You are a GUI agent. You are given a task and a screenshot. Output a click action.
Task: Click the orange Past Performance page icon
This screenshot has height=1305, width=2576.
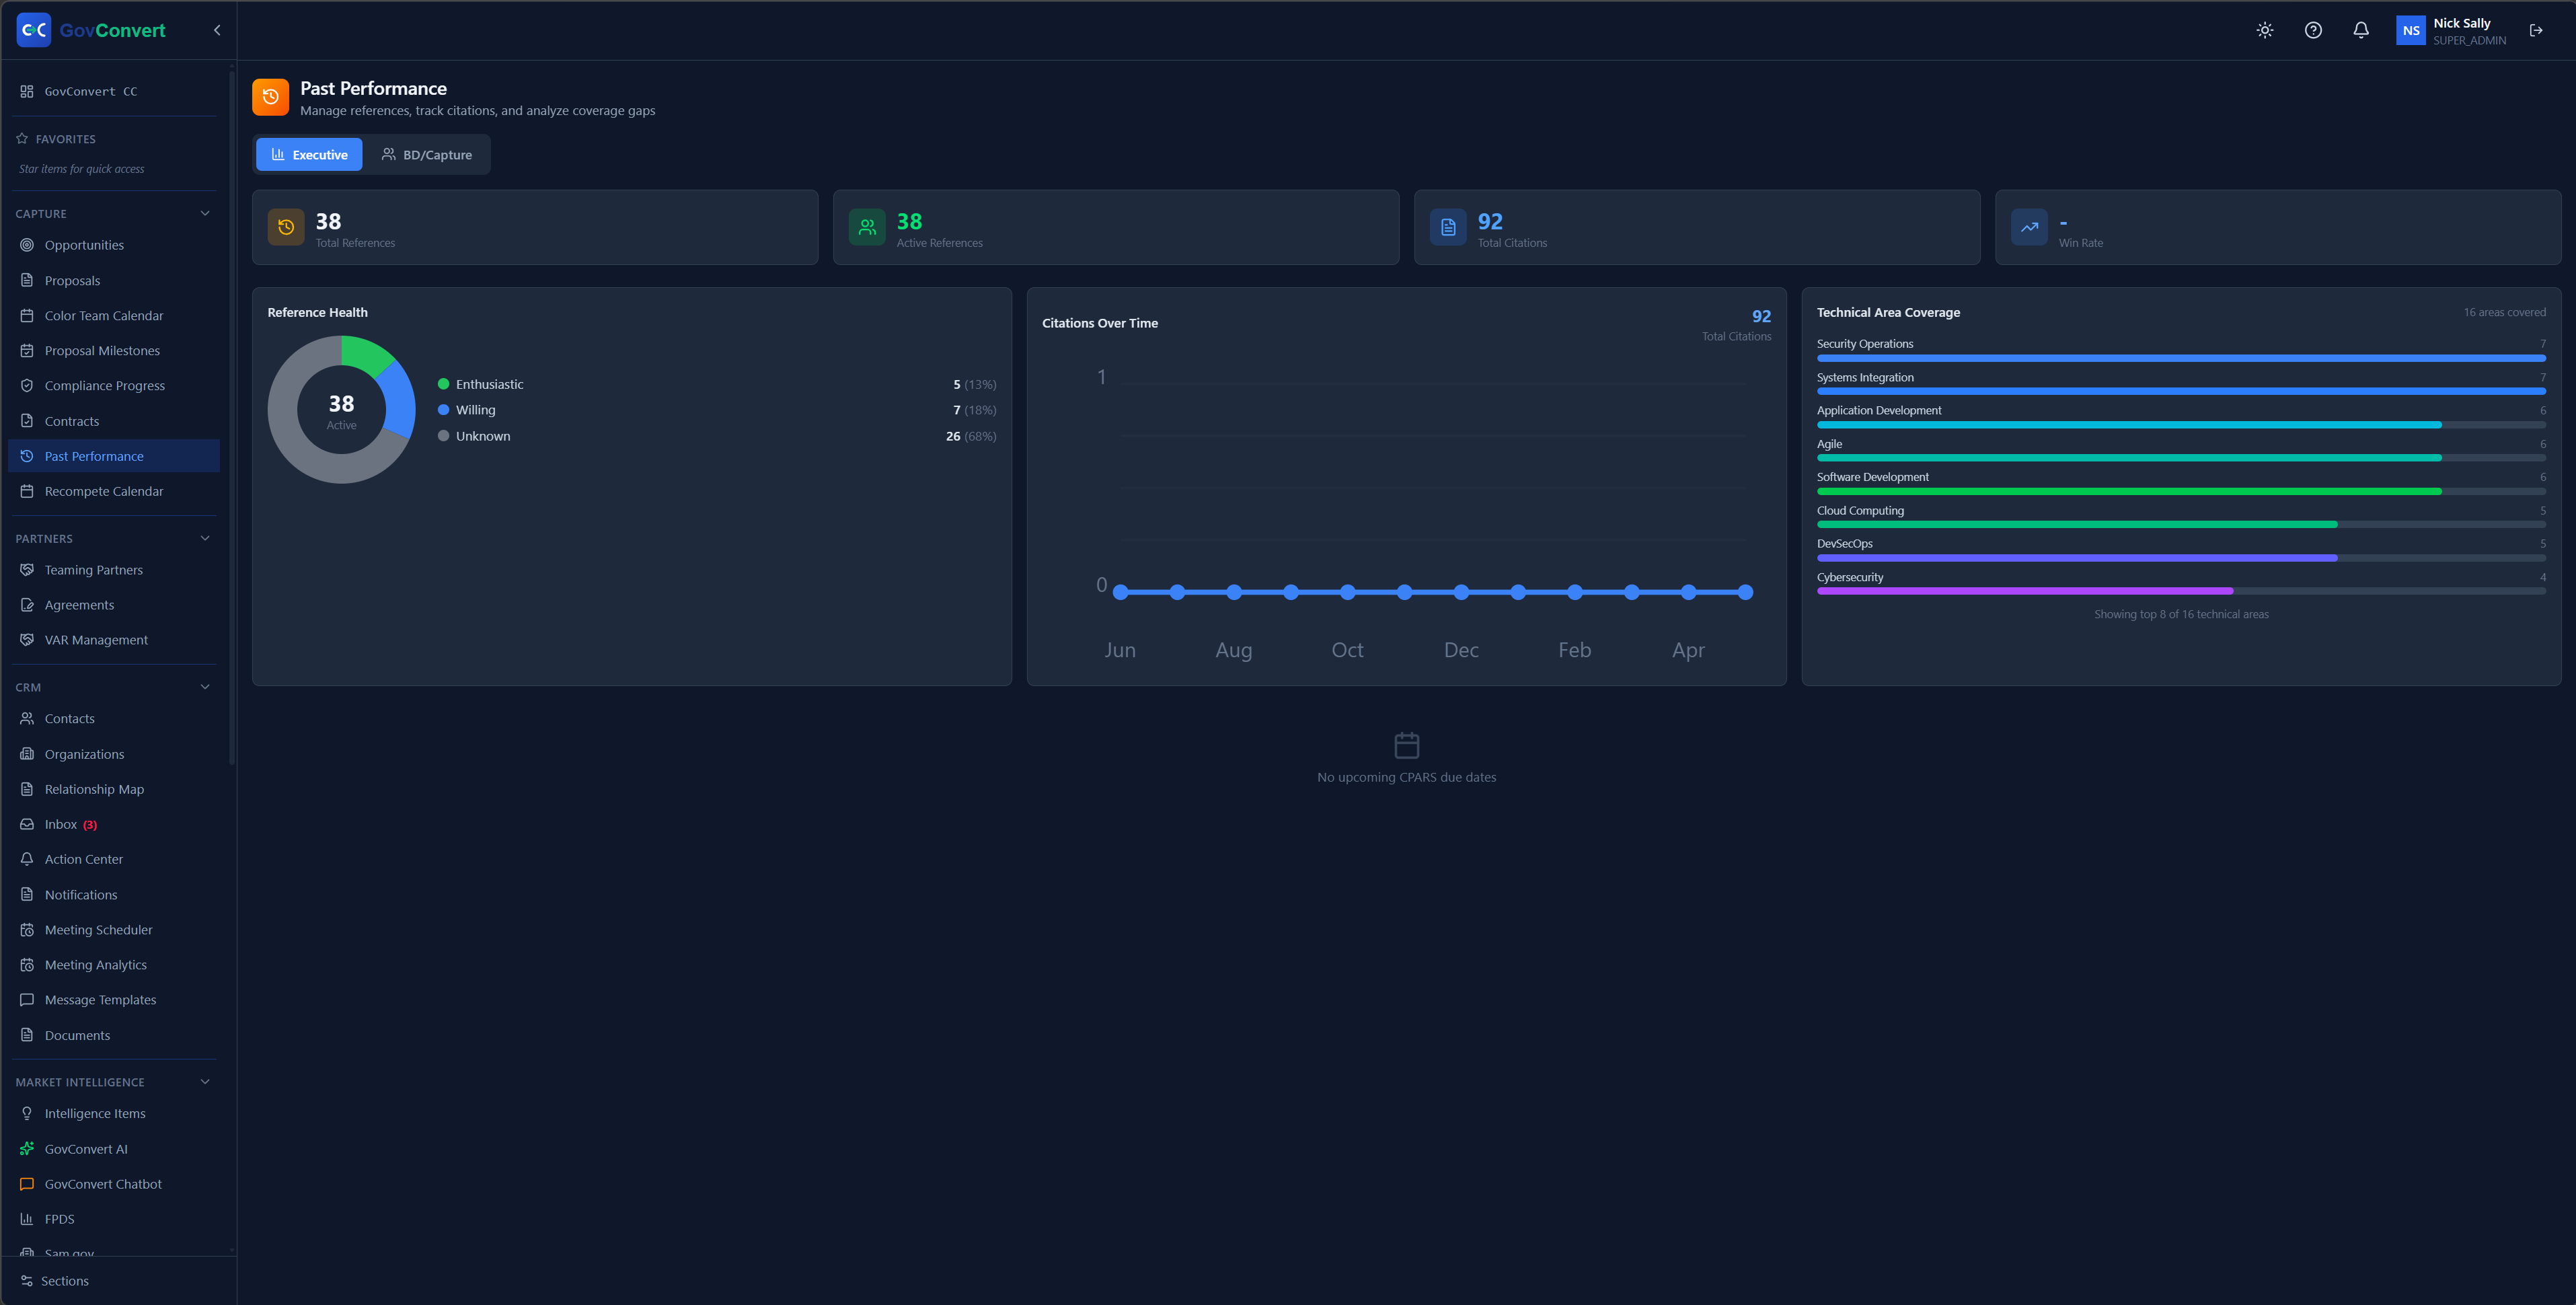(x=270, y=97)
